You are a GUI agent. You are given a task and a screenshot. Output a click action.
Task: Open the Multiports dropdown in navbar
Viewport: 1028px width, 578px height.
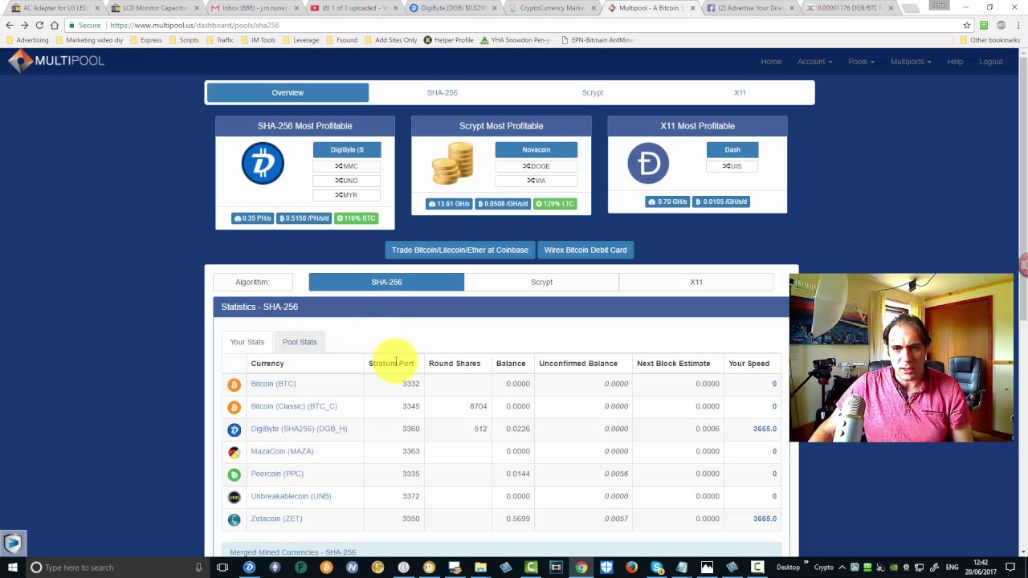coord(911,62)
